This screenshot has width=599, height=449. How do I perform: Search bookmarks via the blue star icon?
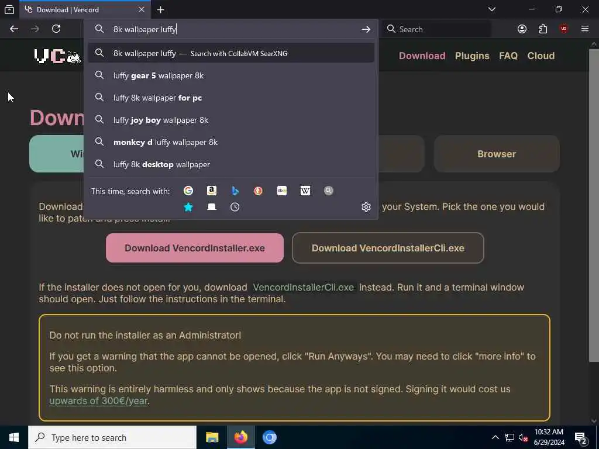pyautogui.click(x=188, y=207)
